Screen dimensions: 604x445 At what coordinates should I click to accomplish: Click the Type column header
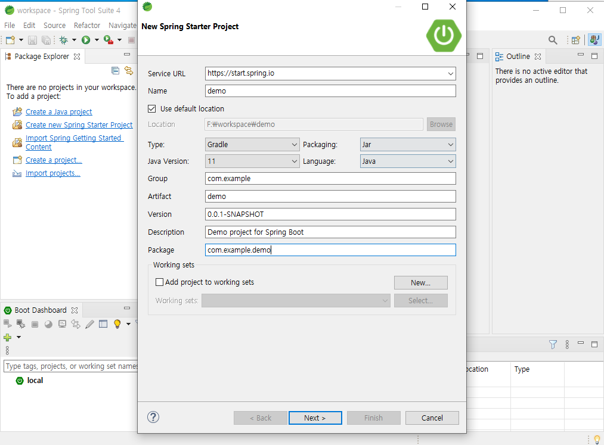click(522, 369)
